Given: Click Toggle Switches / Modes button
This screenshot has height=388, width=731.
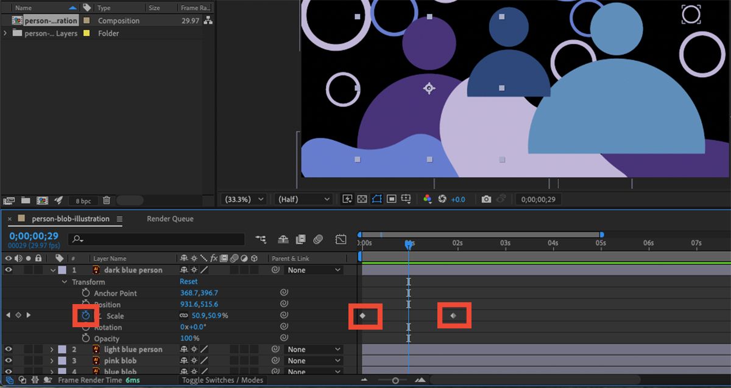Looking at the screenshot, I should 222,380.
